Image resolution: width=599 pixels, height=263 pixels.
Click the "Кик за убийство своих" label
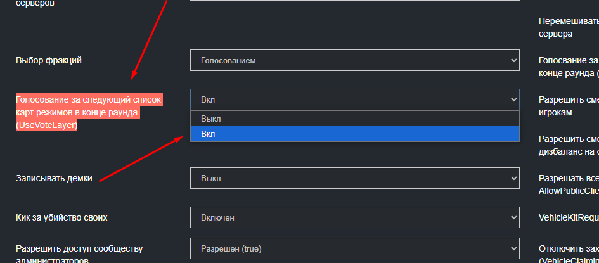(x=61, y=217)
